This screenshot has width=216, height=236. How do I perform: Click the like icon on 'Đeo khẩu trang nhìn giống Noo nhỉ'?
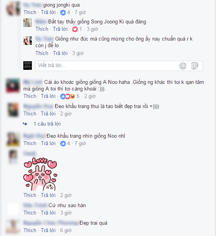pyautogui.click(x=63, y=144)
